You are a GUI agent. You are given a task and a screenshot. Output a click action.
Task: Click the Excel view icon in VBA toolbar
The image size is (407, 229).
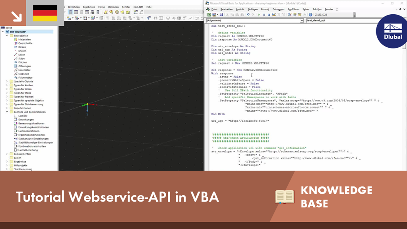pos(209,15)
